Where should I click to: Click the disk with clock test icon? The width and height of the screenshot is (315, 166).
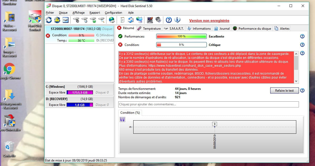(x=85, y=20)
